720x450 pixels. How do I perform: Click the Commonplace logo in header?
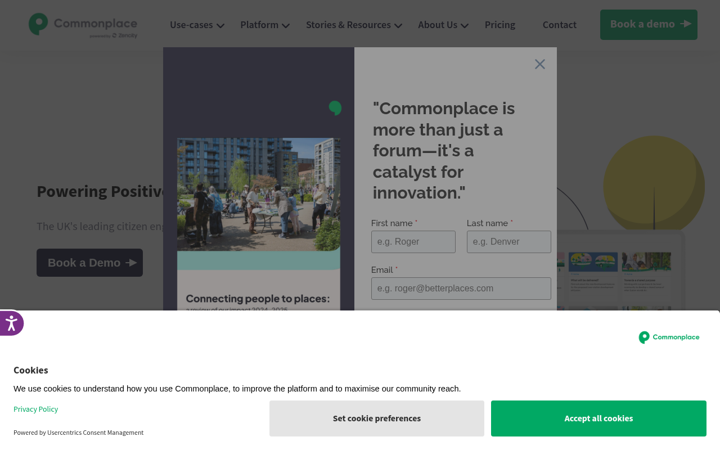point(83,25)
